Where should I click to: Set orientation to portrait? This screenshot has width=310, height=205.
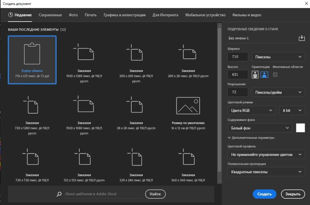pos(255,75)
